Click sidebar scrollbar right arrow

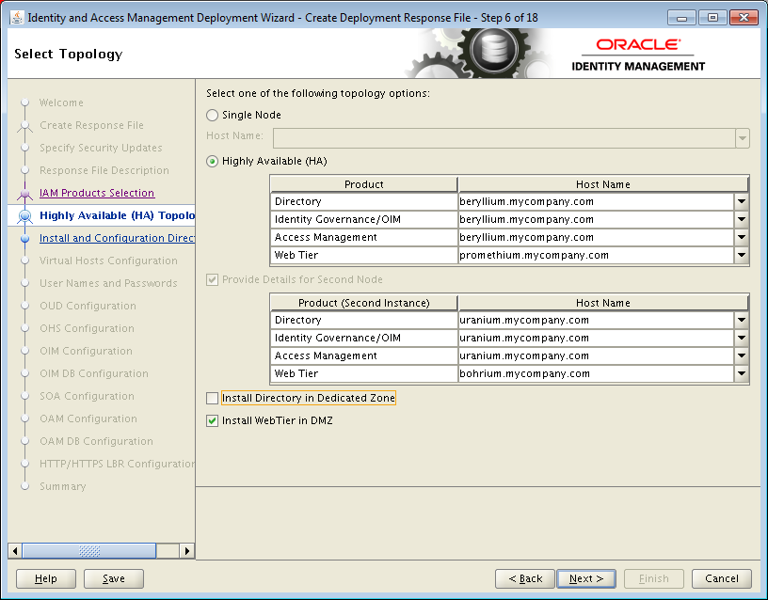(x=187, y=551)
